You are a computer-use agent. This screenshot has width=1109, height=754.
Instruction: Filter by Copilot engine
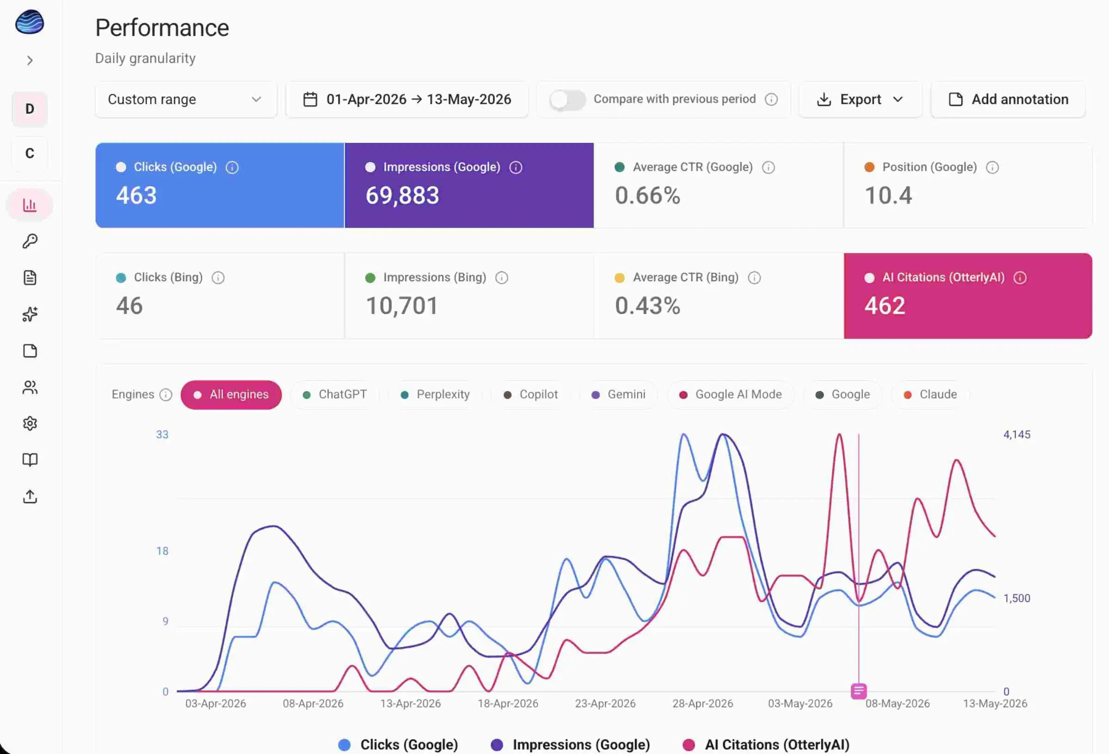point(530,395)
